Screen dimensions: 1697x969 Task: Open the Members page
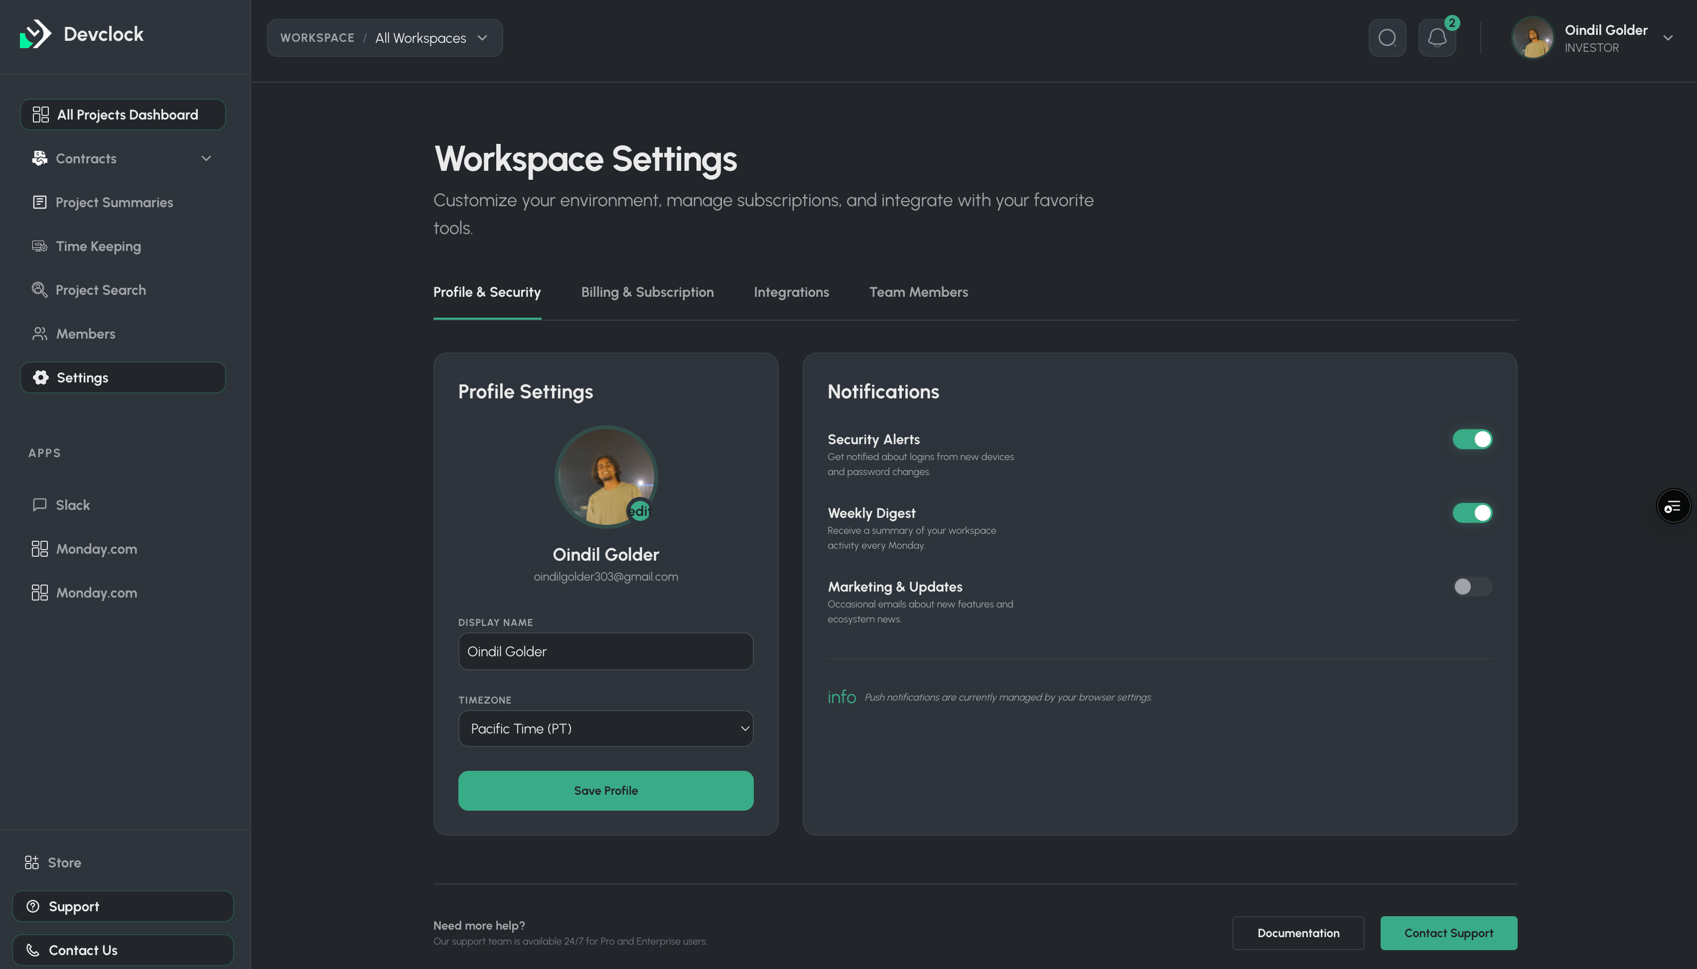(123, 334)
